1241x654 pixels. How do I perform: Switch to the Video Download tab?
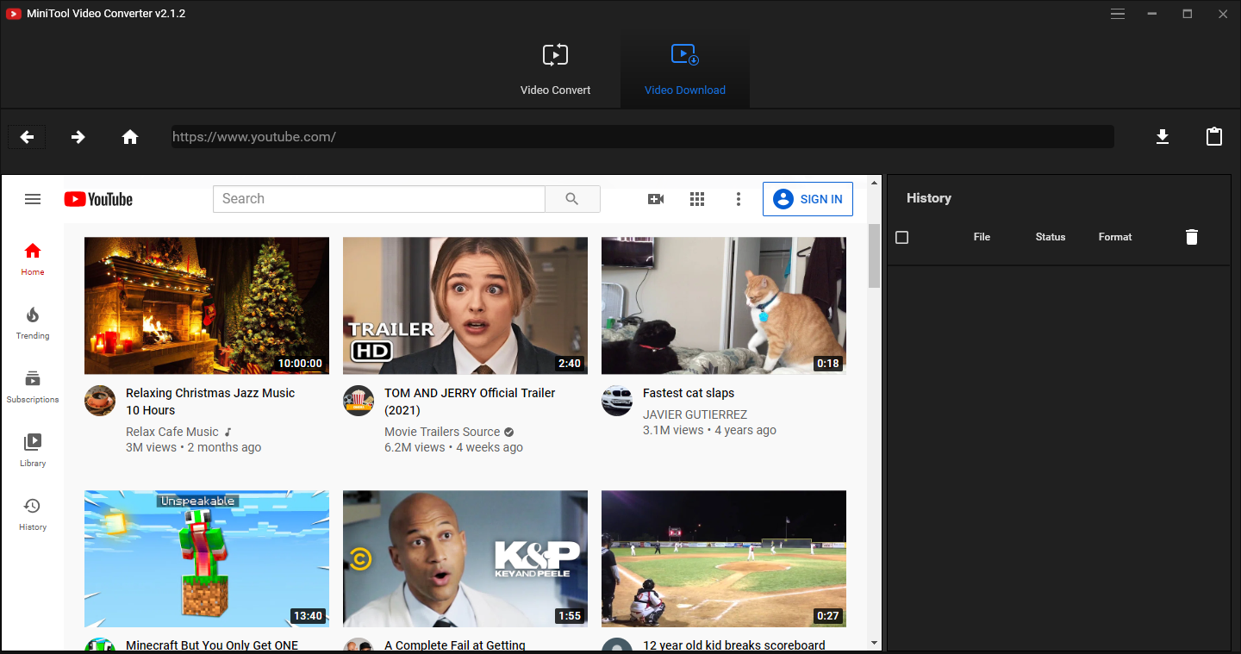(685, 69)
